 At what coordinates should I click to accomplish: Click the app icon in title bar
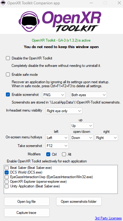point(3,3)
